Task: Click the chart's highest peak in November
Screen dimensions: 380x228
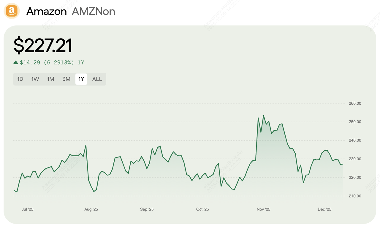Action: (264, 116)
